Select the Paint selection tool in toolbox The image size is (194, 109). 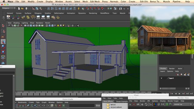coord(3,36)
